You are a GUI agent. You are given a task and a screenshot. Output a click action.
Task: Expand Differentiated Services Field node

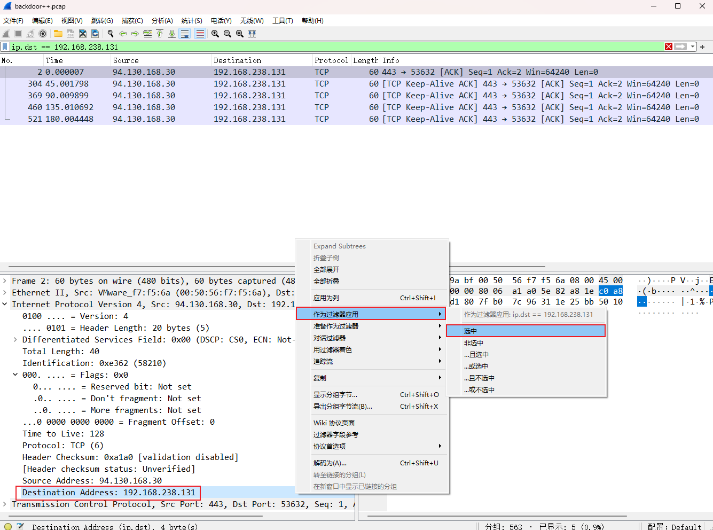point(15,339)
